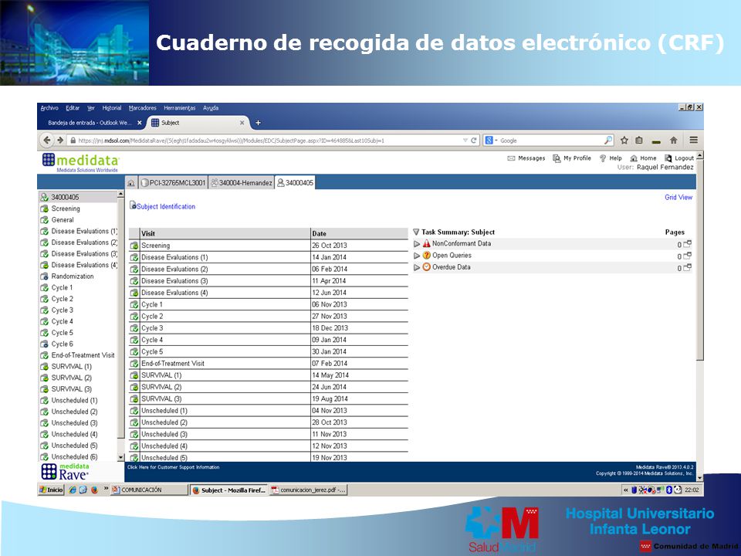
Task: Click the Screening folder icon in visit table
Action: [x=134, y=246]
